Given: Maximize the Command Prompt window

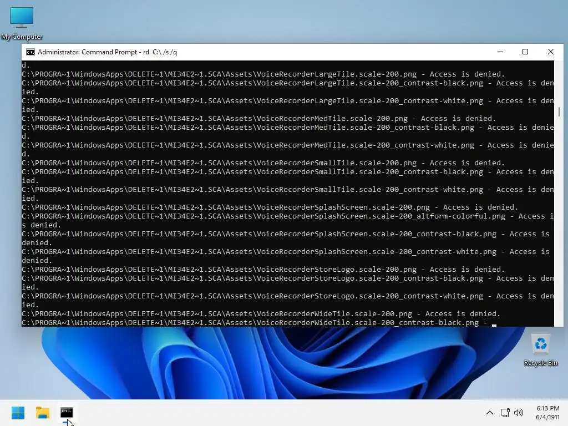Looking at the screenshot, I should [x=525, y=52].
